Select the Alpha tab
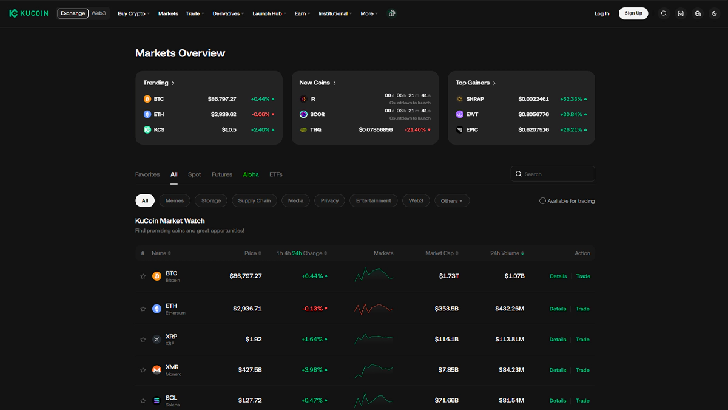 [x=251, y=174]
